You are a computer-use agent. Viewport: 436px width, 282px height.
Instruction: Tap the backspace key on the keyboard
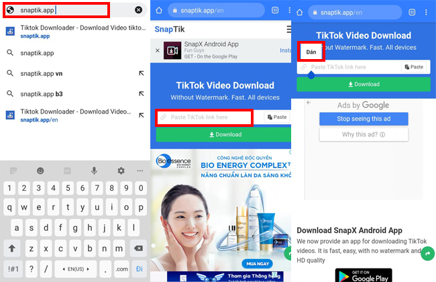point(138,248)
